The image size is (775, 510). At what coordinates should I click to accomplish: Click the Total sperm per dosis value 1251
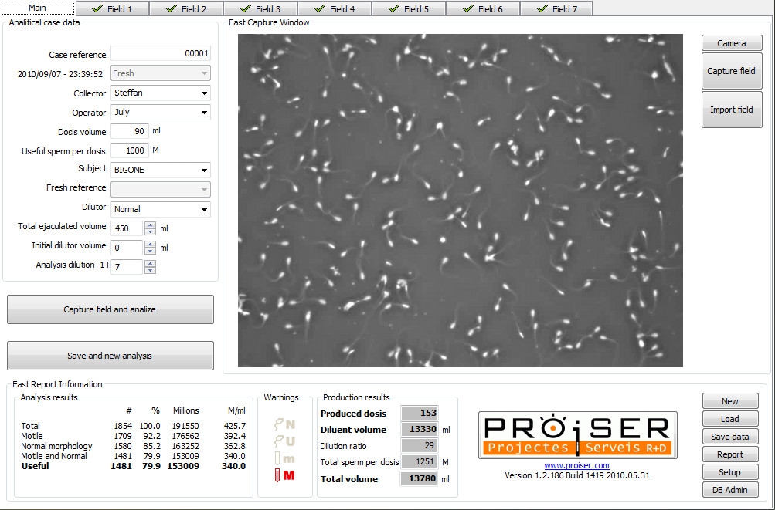420,462
